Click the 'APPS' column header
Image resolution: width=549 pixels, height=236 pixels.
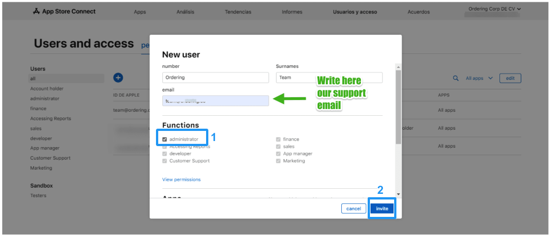pos(444,95)
